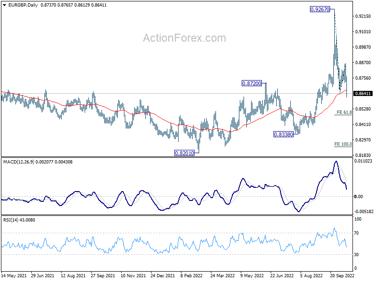Click the 0.83380 price label
This screenshot has height=281, width=374.
283,134
